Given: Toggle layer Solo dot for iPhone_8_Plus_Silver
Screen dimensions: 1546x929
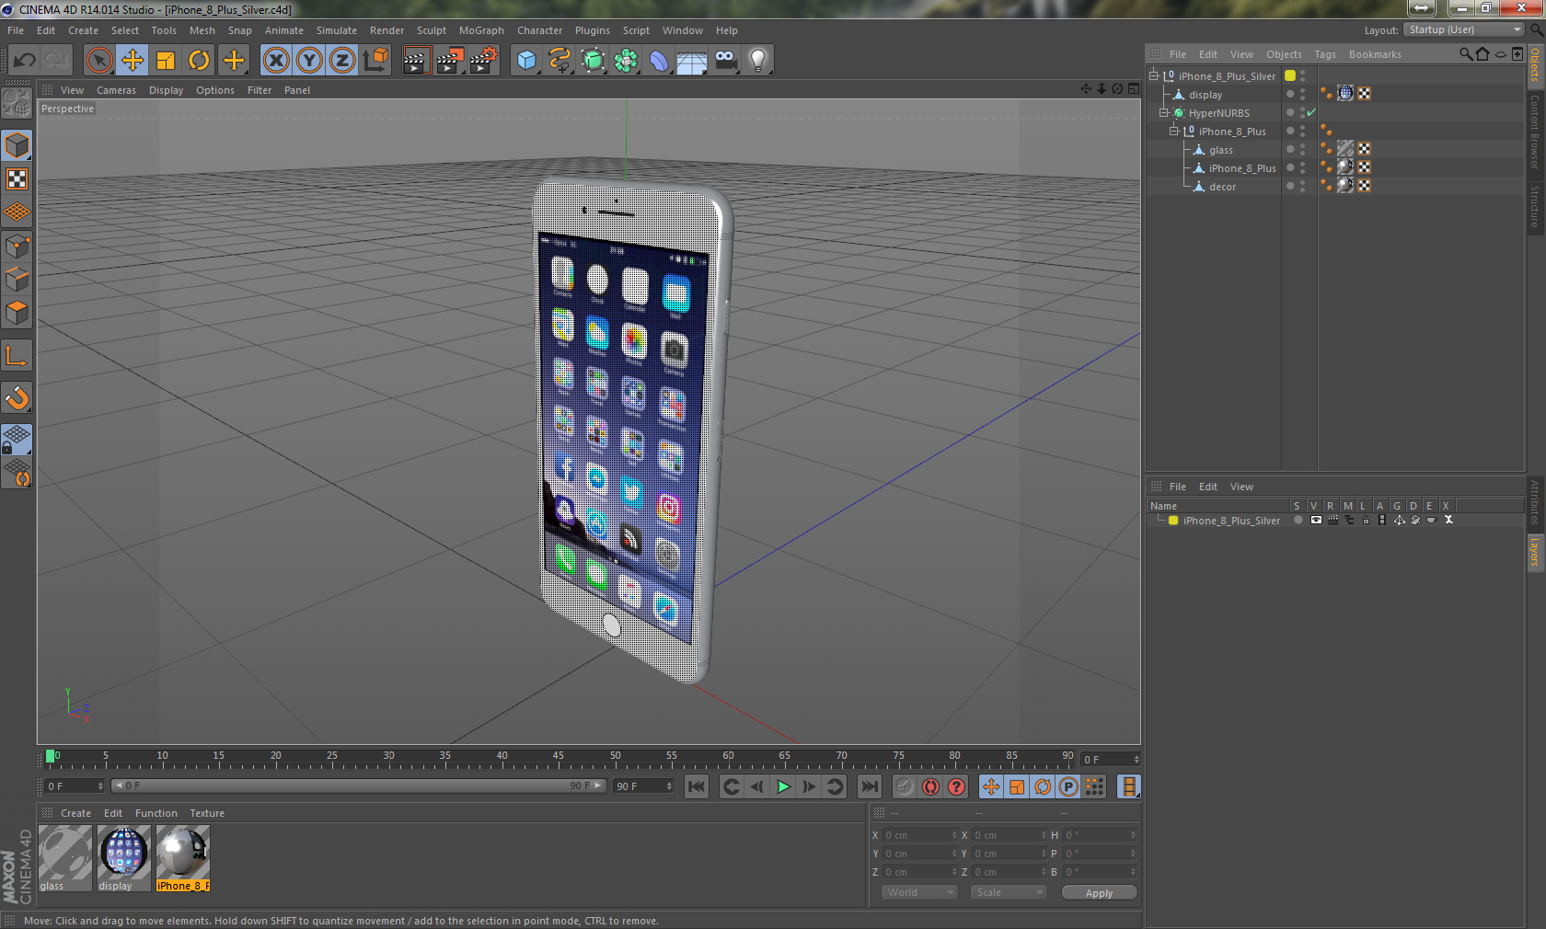Looking at the screenshot, I should coord(1298,520).
